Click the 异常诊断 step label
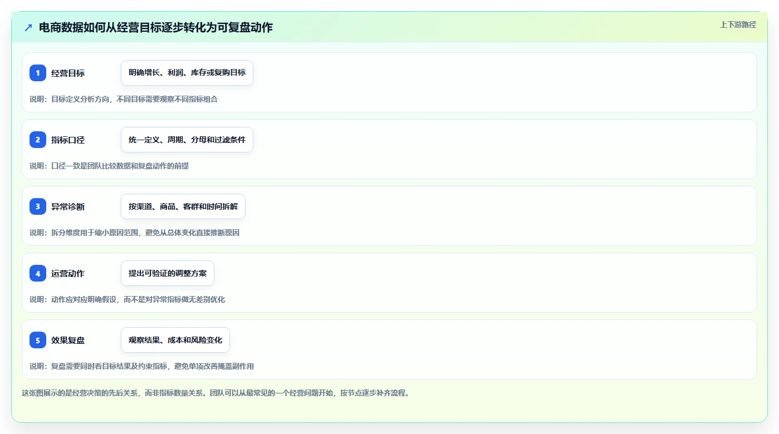 click(x=68, y=206)
